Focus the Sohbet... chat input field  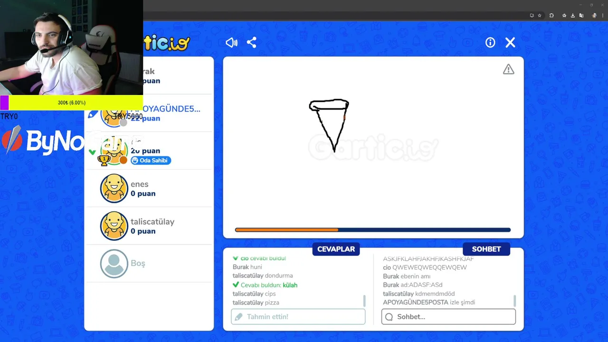[448, 317]
